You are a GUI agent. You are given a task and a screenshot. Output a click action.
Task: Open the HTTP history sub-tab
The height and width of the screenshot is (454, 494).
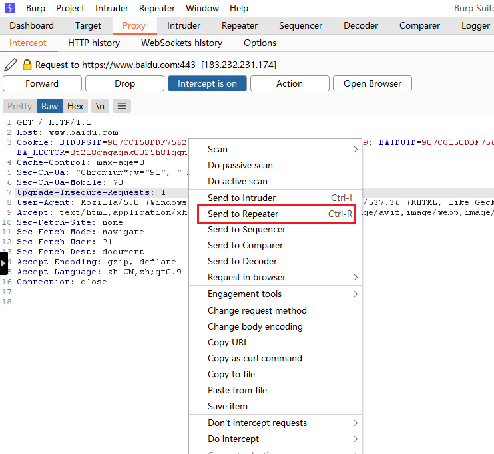tap(94, 43)
